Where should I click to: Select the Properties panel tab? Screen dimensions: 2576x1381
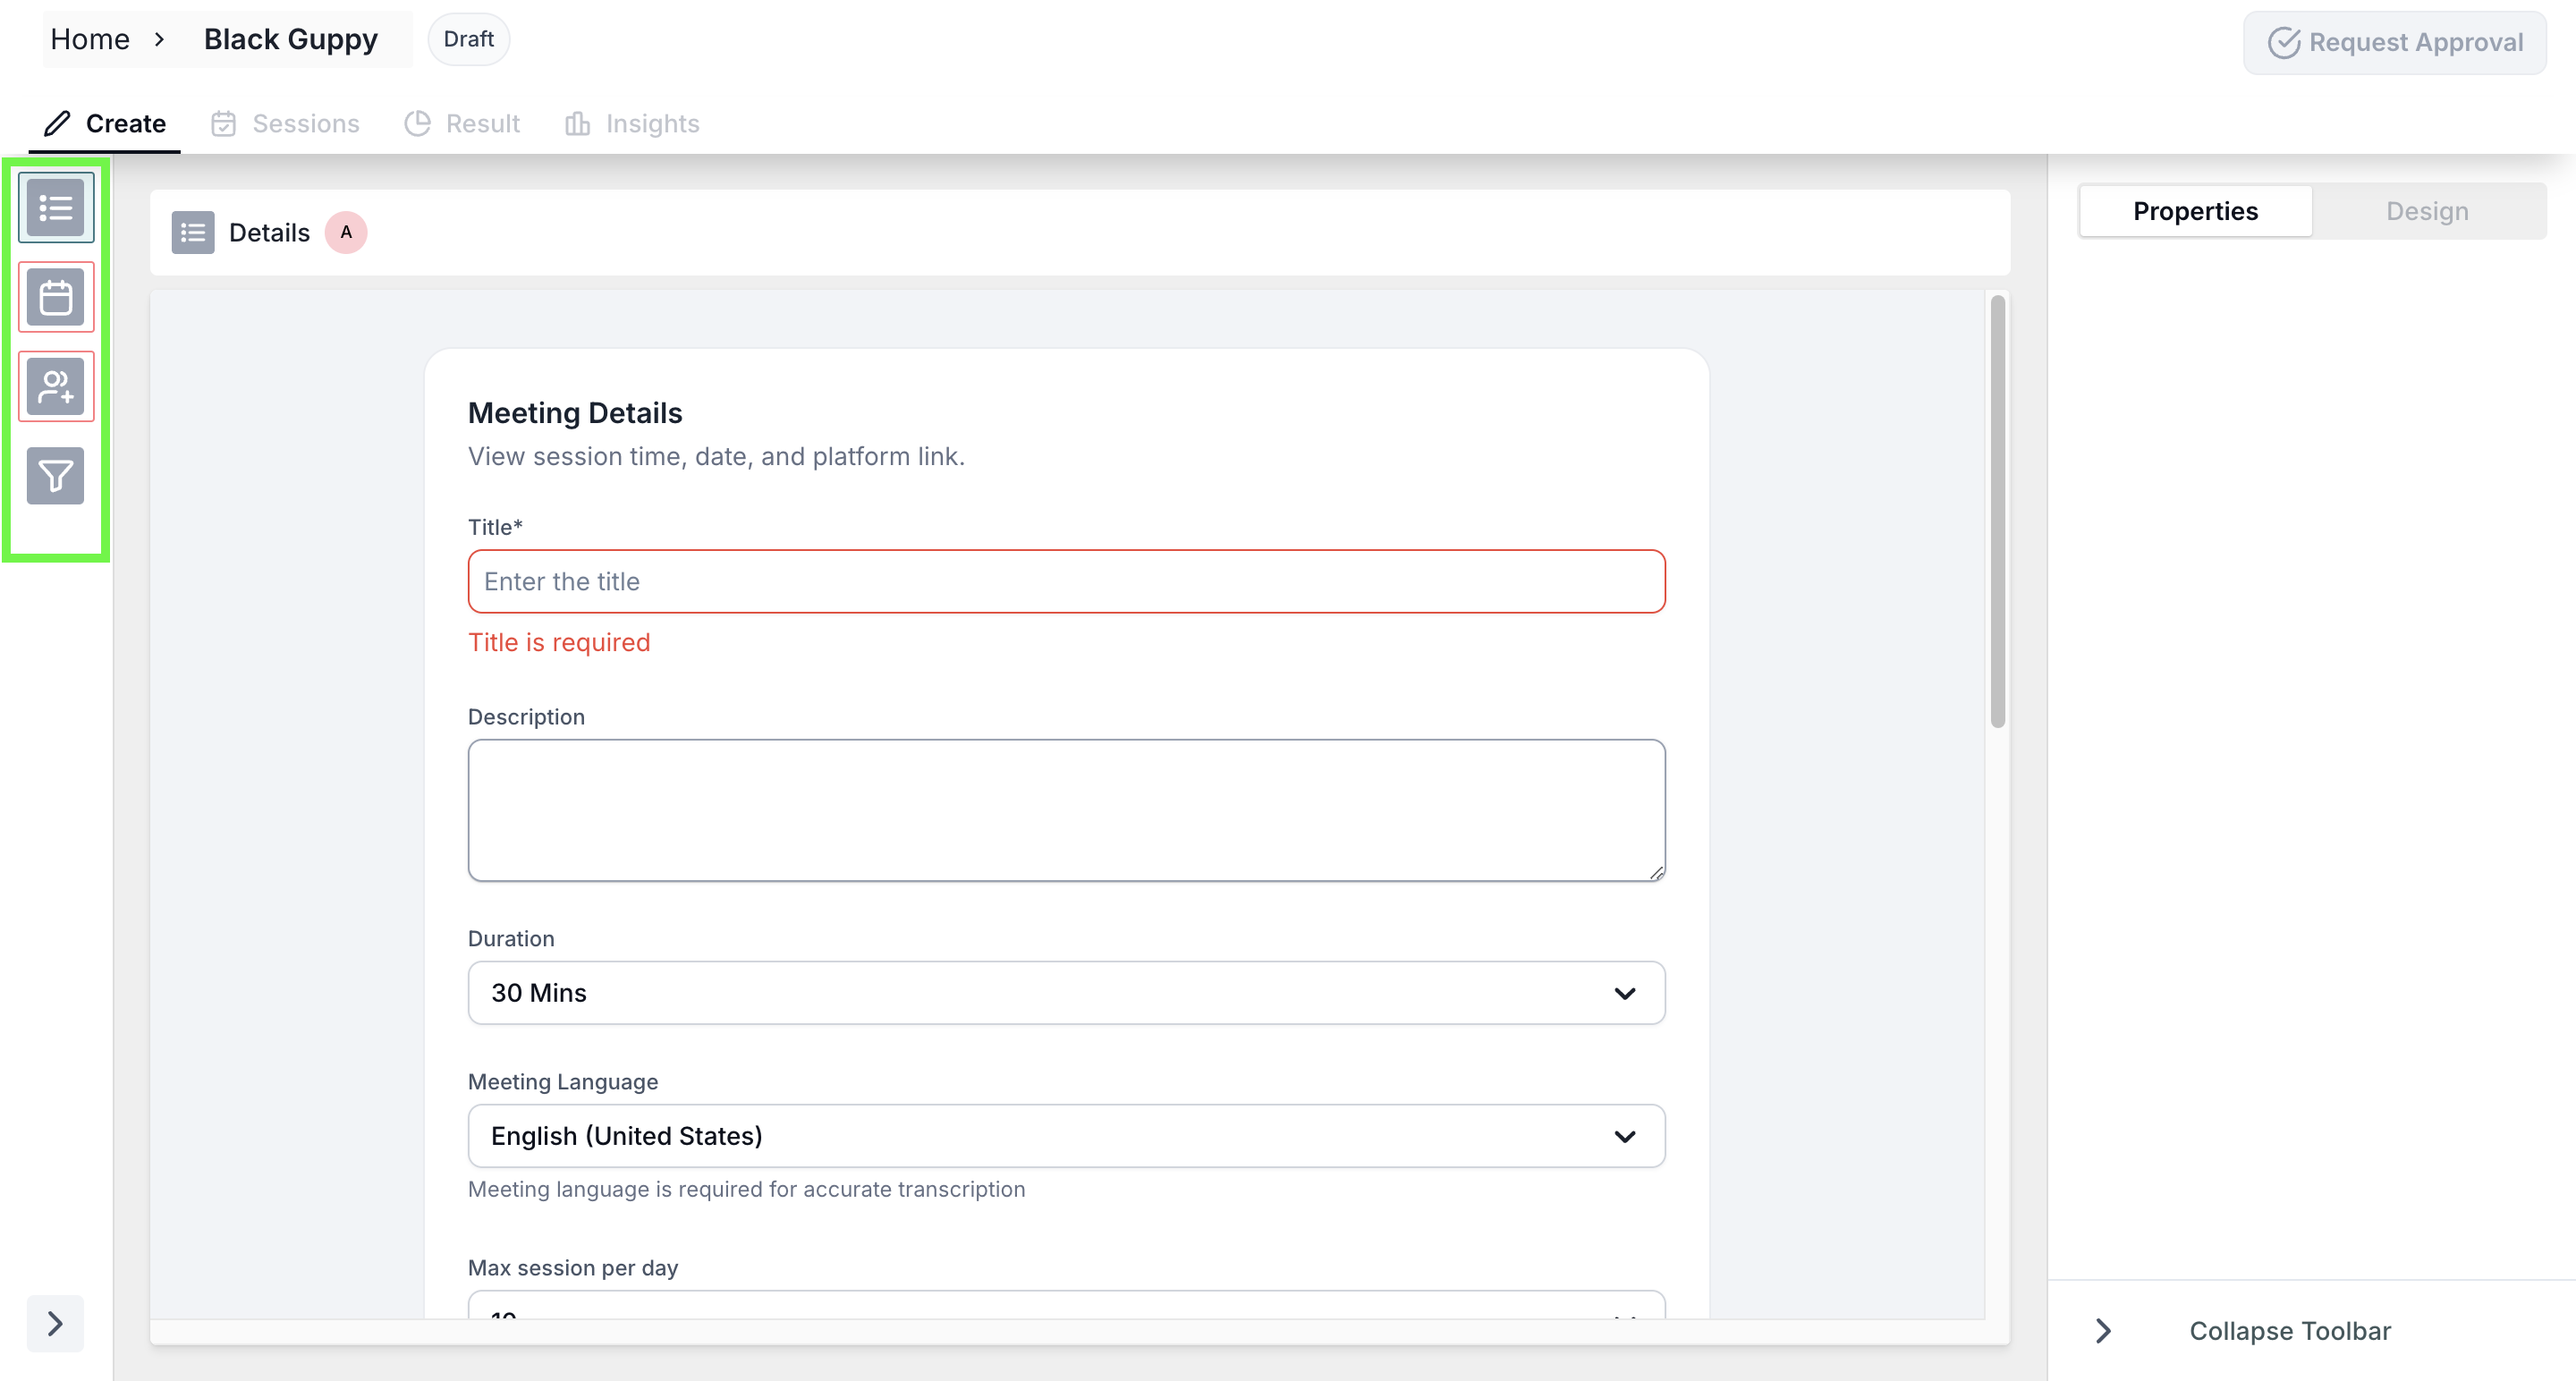click(2196, 211)
